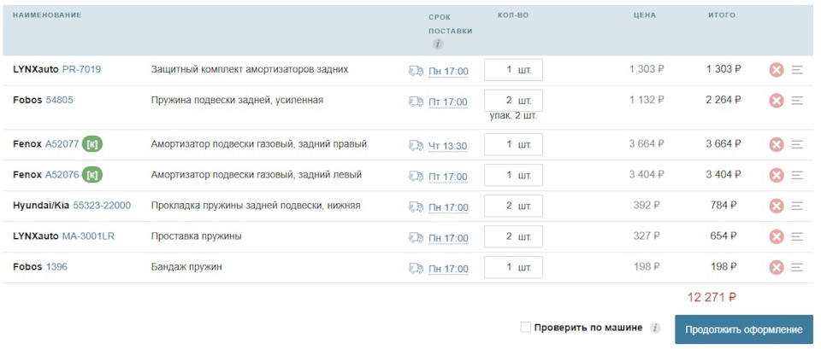The height and width of the screenshot is (349, 821).
Task: Click green K badge next to A52077
Action: click(x=92, y=144)
